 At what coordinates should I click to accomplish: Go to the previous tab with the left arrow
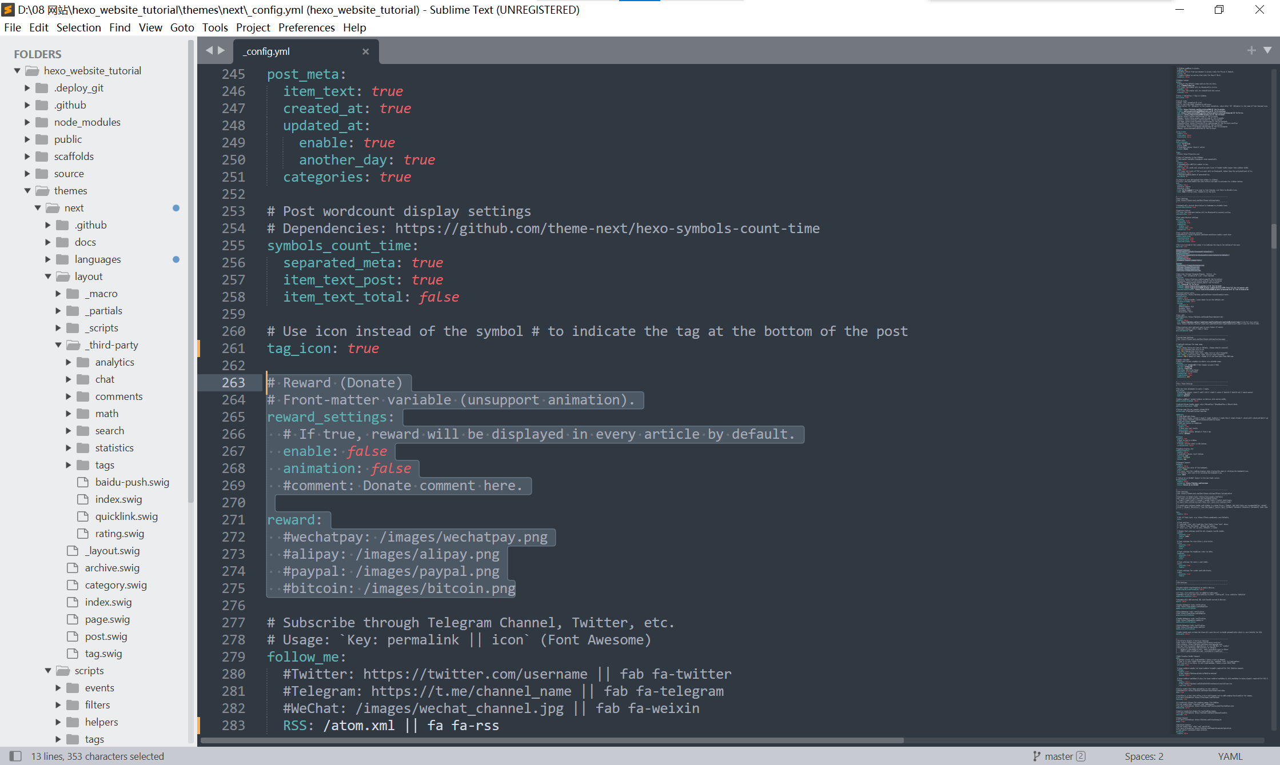[x=209, y=50]
